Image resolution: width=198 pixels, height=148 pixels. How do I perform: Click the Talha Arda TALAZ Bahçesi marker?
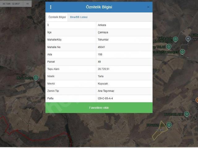coord(175,39)
